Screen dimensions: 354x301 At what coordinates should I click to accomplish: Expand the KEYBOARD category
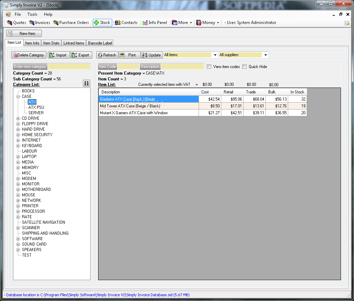pyautogui.click(x=18, y=146)
